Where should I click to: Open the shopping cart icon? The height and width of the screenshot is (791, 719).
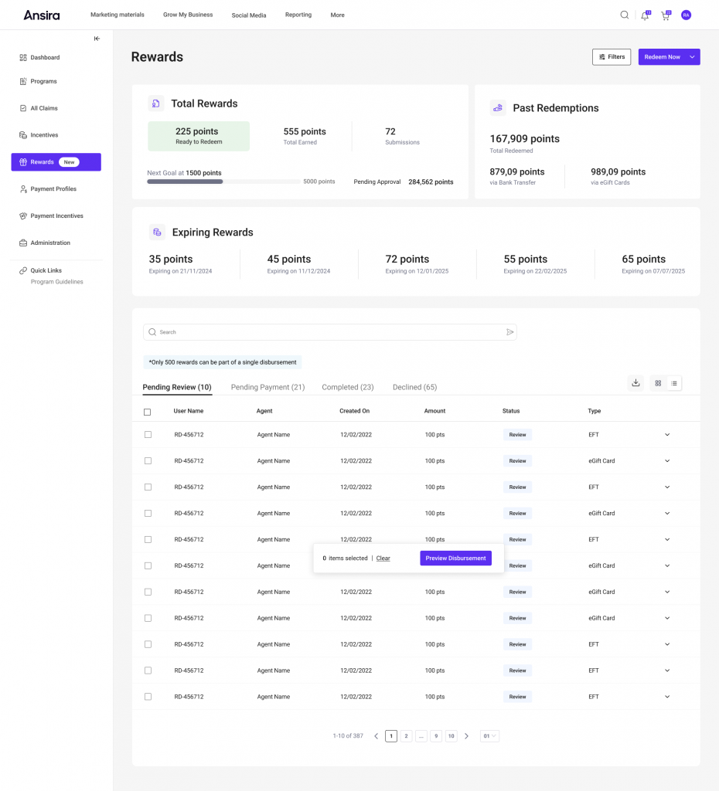[666, 15]
